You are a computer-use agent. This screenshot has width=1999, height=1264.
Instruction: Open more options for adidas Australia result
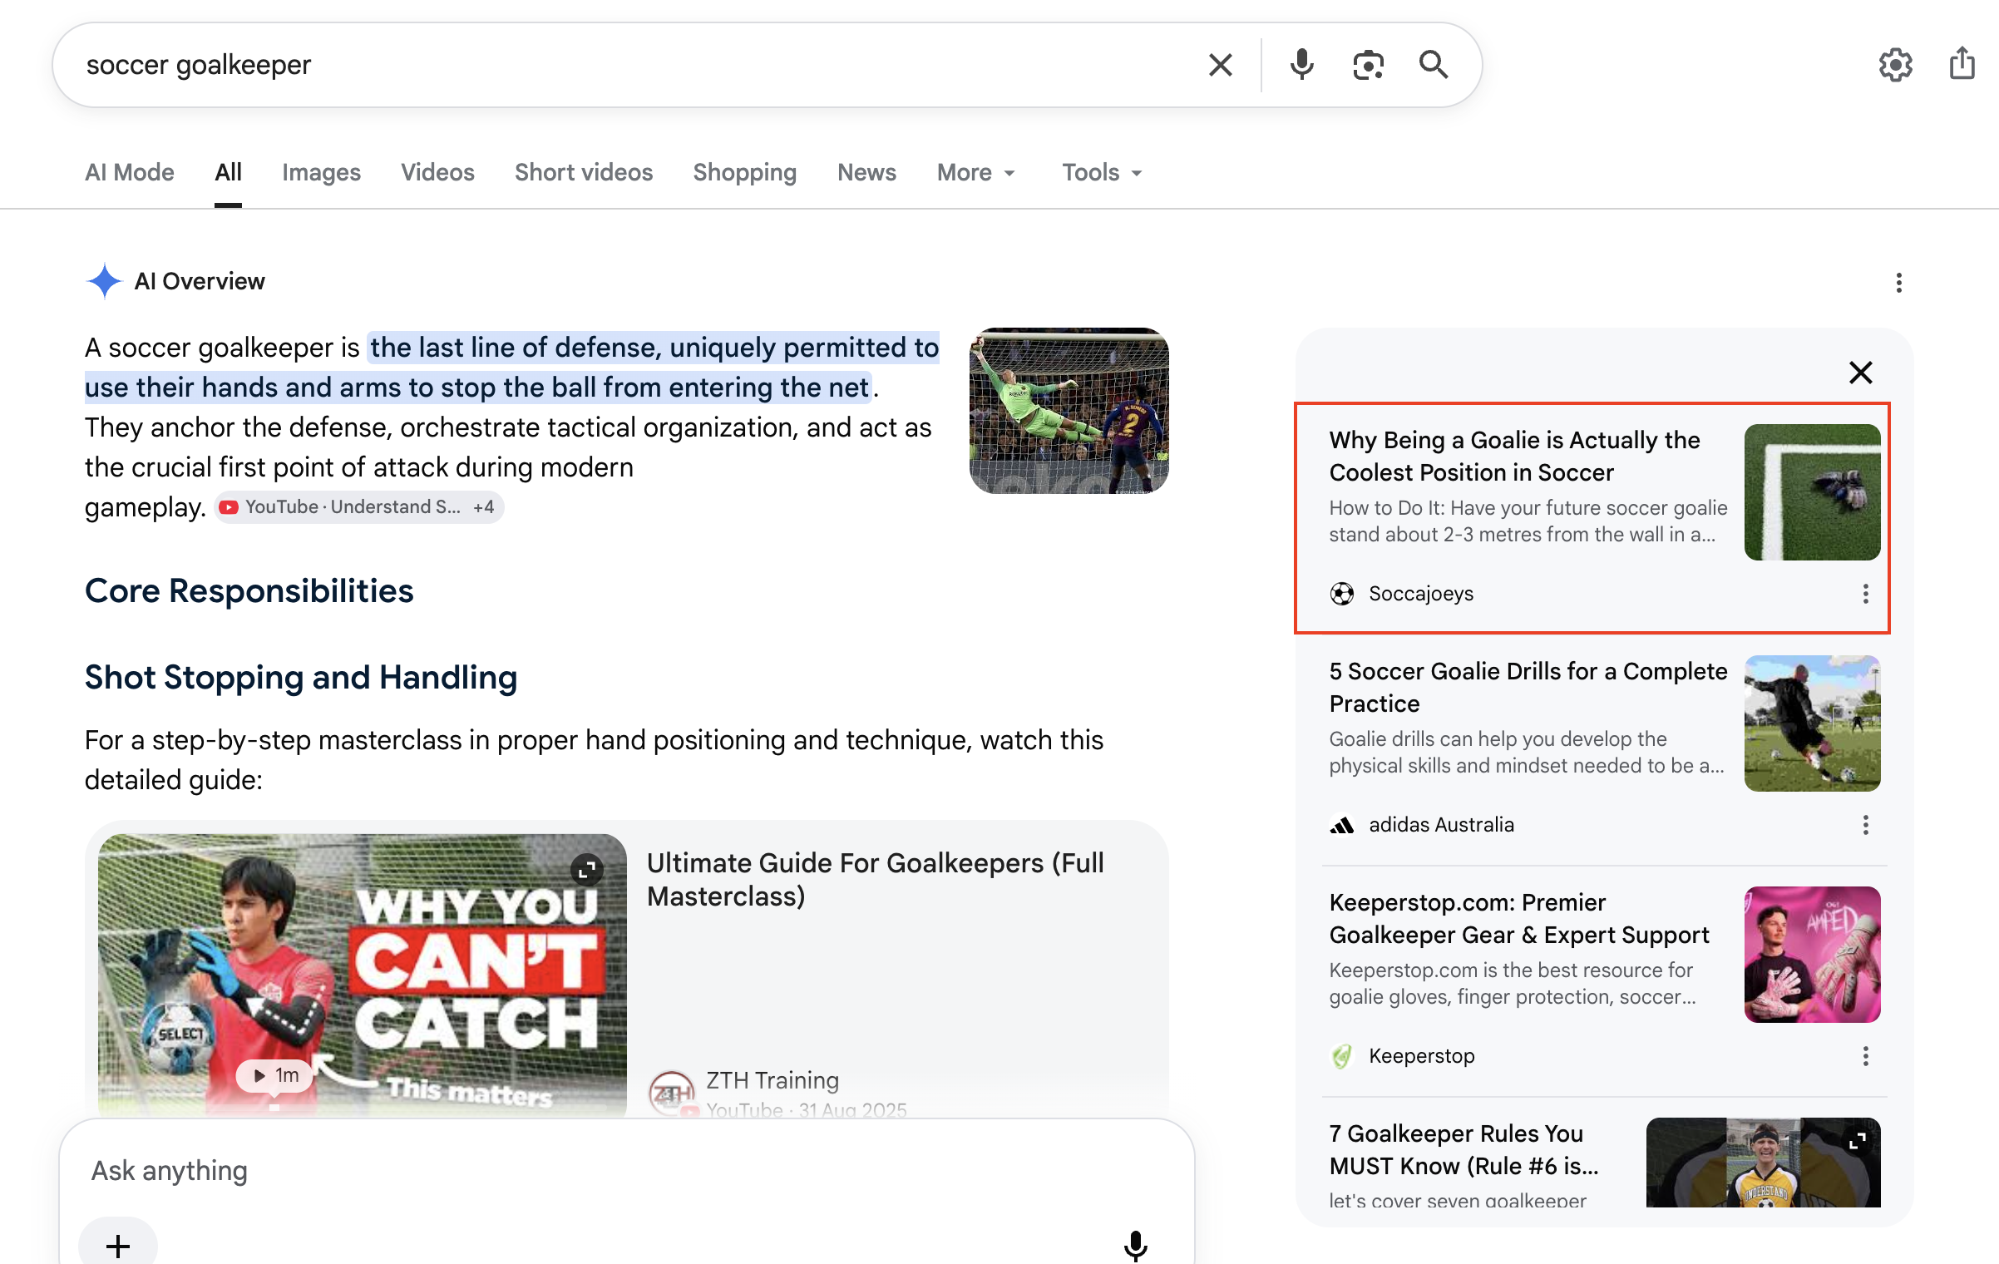click(1865, 825)
